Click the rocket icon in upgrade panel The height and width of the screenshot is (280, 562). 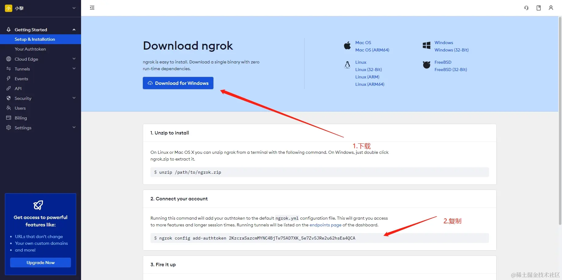tap(38, 205)
